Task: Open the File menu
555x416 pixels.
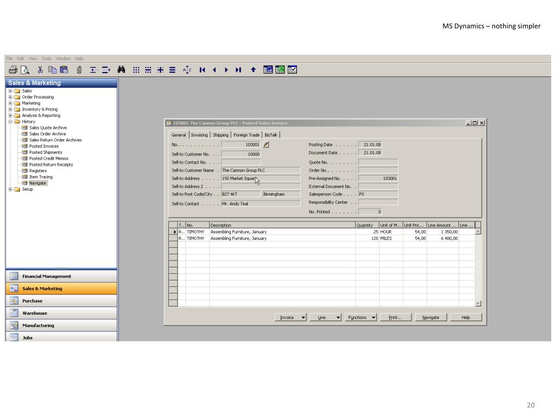Action: click(9, 58)
